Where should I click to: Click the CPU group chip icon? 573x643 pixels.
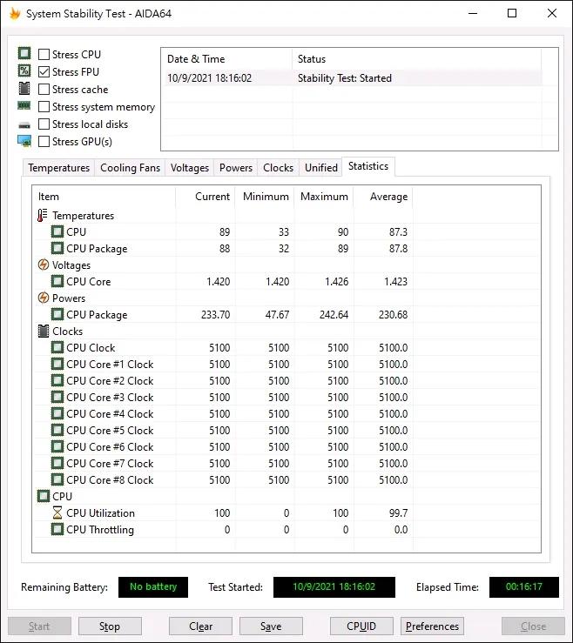click(43, 496)
